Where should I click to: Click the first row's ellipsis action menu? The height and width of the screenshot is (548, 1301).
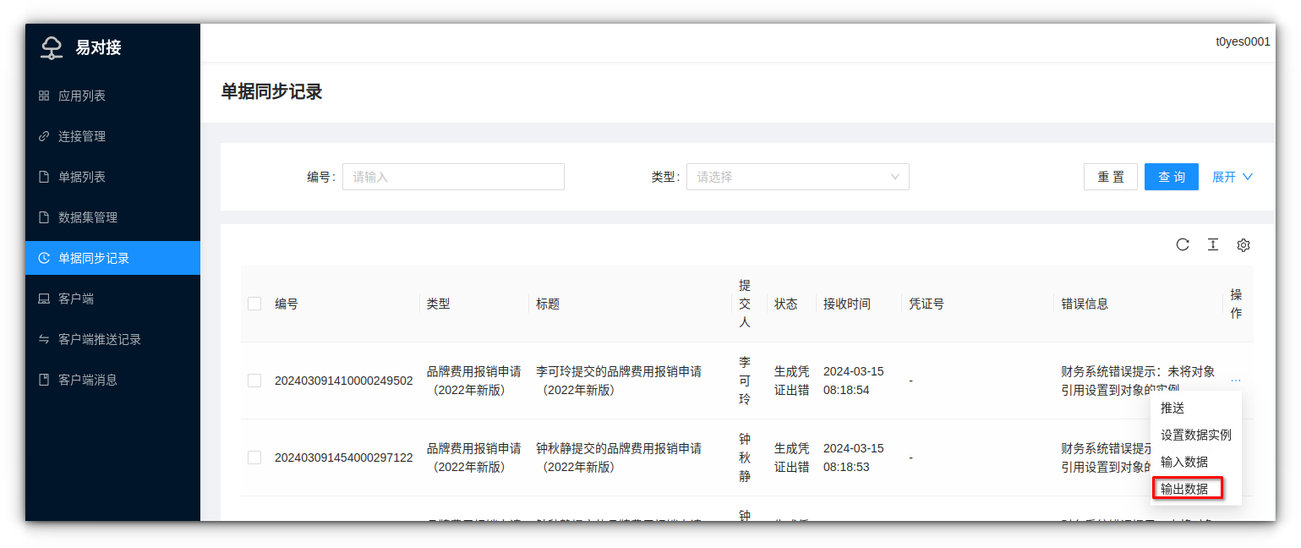click(1236, 381)
